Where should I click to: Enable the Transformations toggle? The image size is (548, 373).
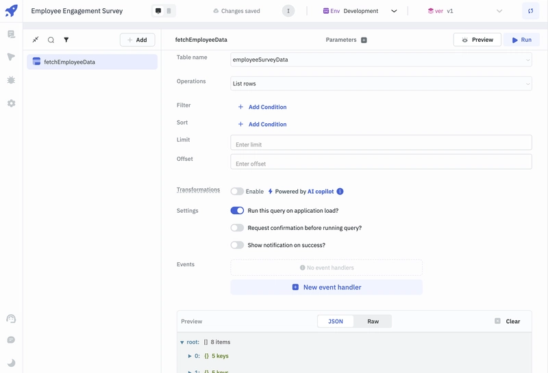coord(237,192)
